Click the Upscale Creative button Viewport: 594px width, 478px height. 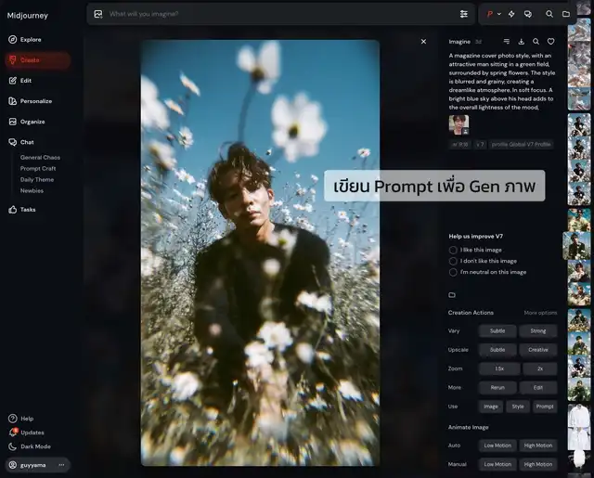point(538,350)
